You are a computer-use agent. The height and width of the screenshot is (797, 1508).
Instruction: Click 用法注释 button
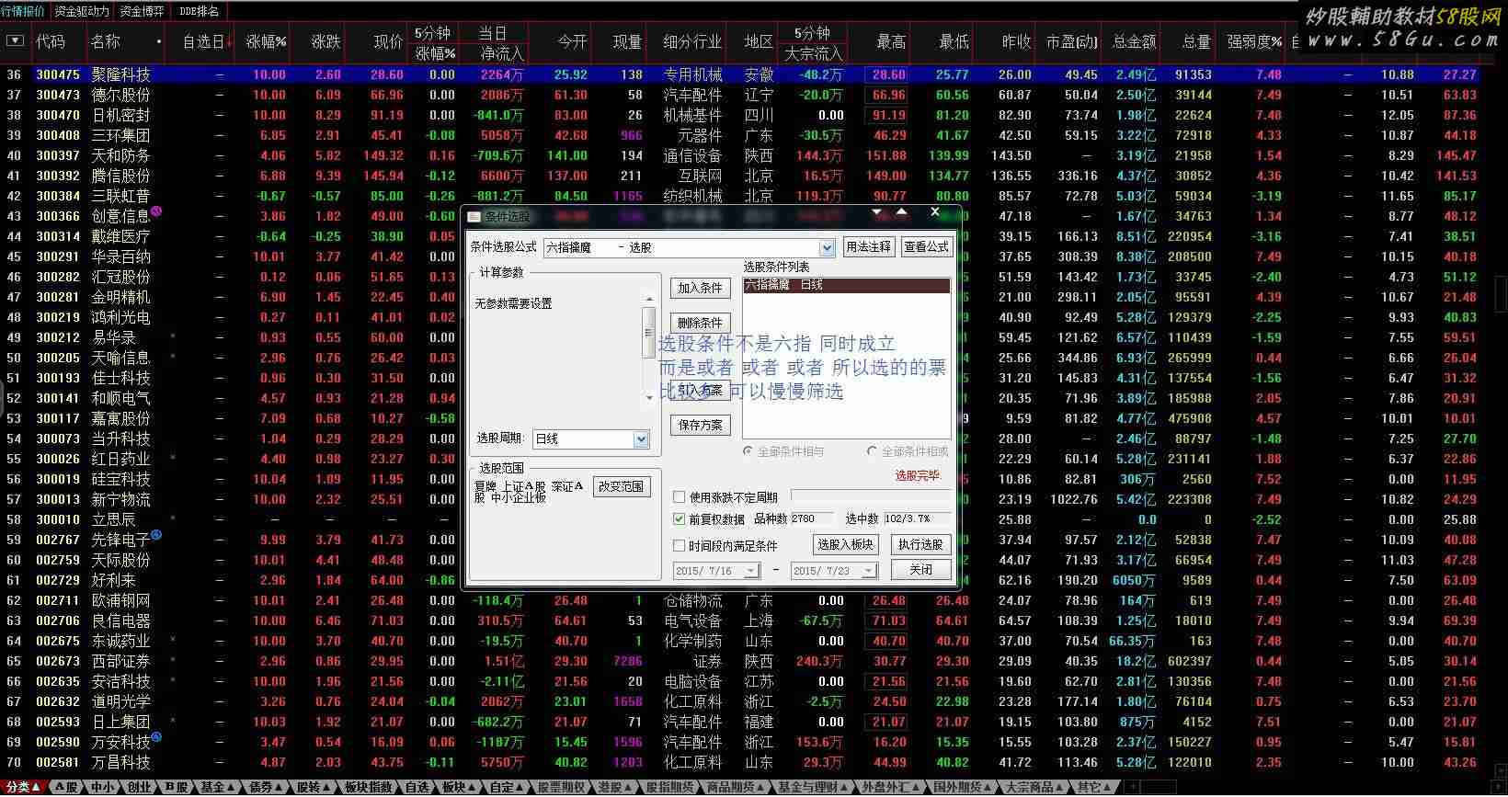pos(868,246)
